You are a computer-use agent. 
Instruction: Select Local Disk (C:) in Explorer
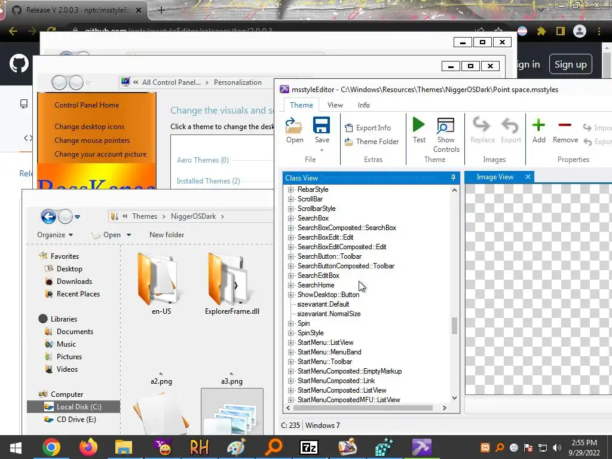pos(74,406)
